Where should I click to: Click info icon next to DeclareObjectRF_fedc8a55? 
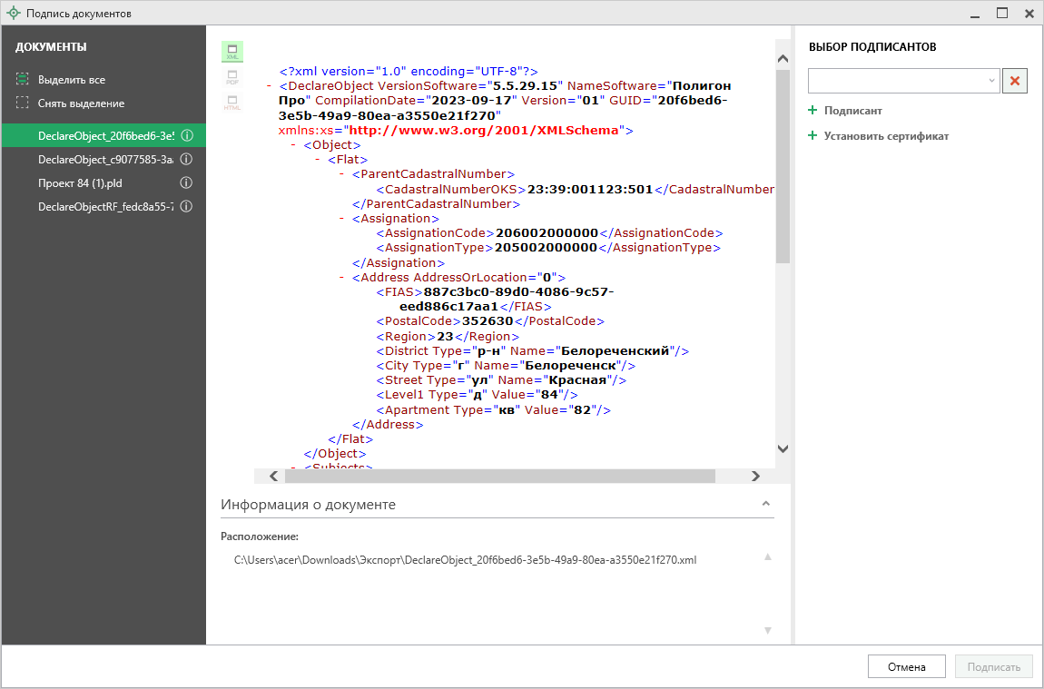[186, 206]
